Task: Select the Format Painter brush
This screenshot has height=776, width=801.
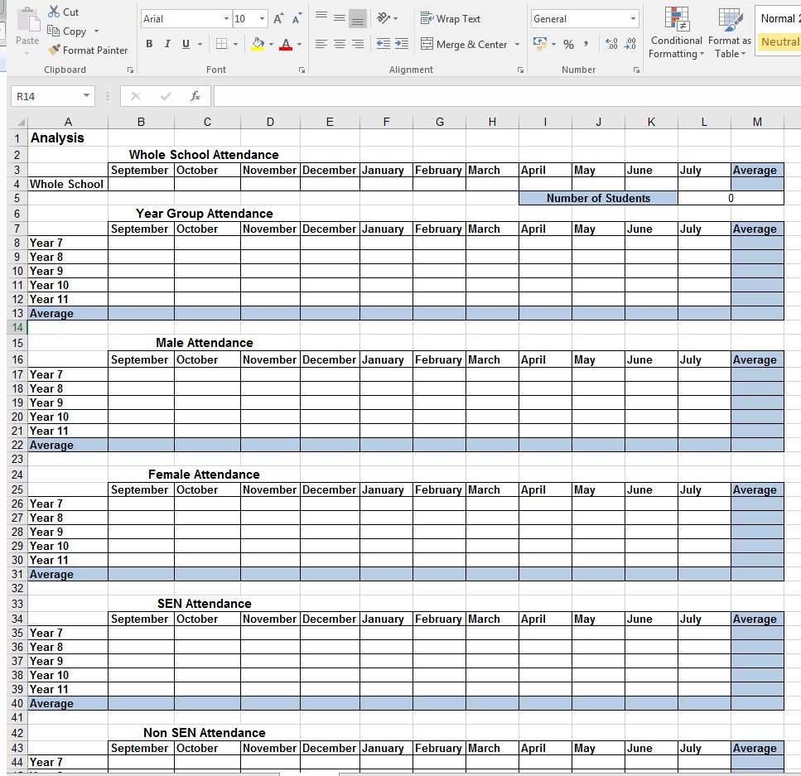Action: (x=54, y=50)
